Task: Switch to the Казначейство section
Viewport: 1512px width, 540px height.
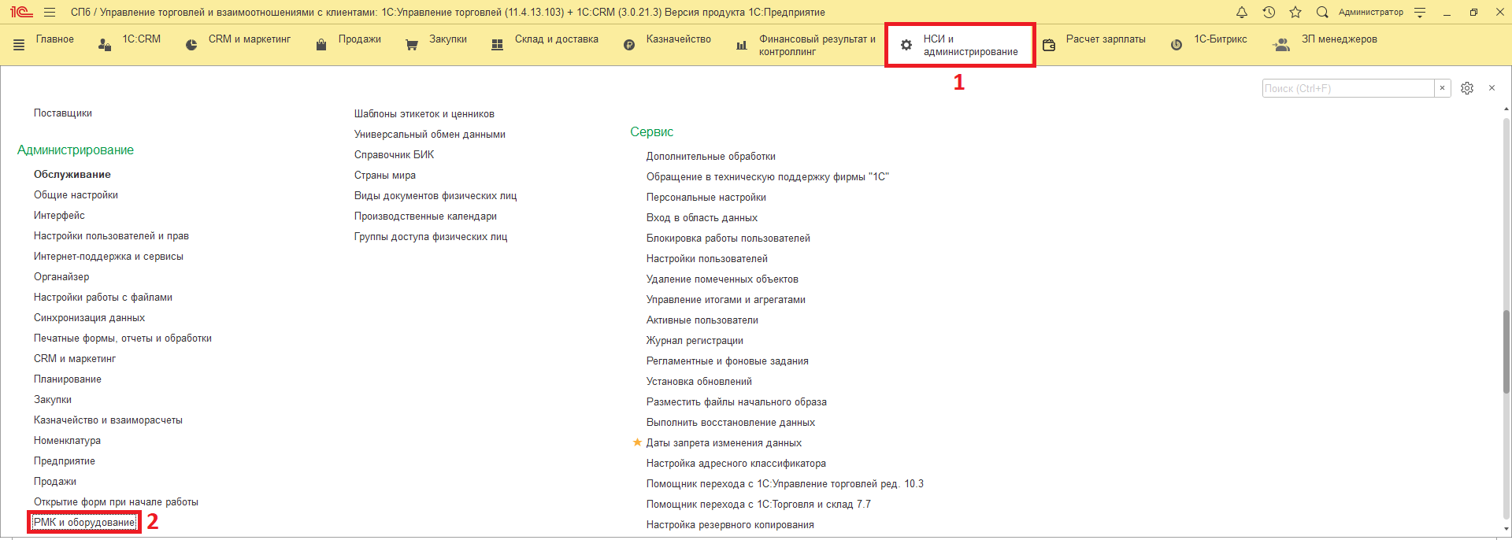Action: click(678, 39)
